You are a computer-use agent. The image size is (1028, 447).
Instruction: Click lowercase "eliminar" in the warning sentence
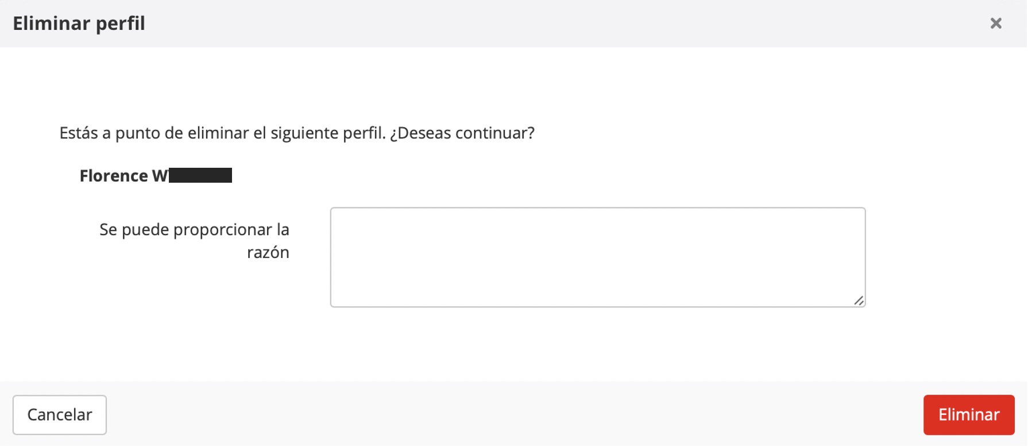tap(218, 133)
